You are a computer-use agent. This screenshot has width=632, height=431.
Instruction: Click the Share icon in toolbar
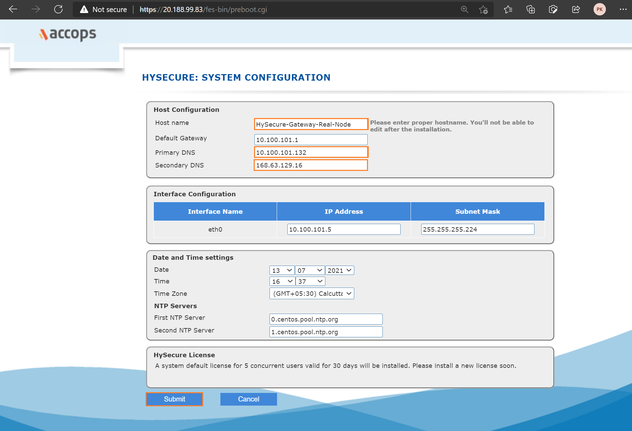point(576,9)
